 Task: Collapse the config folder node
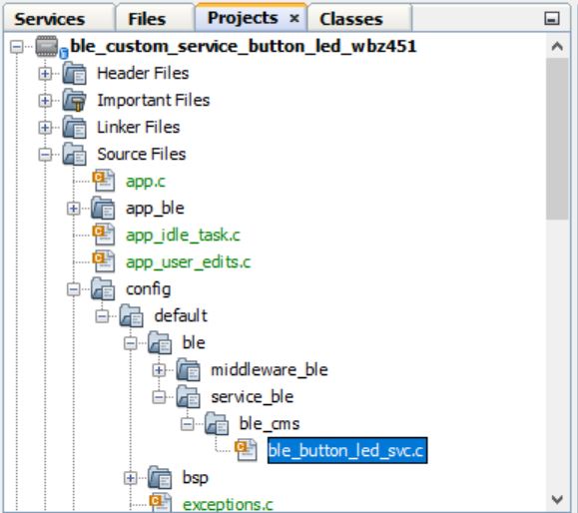tap(73, 289)
